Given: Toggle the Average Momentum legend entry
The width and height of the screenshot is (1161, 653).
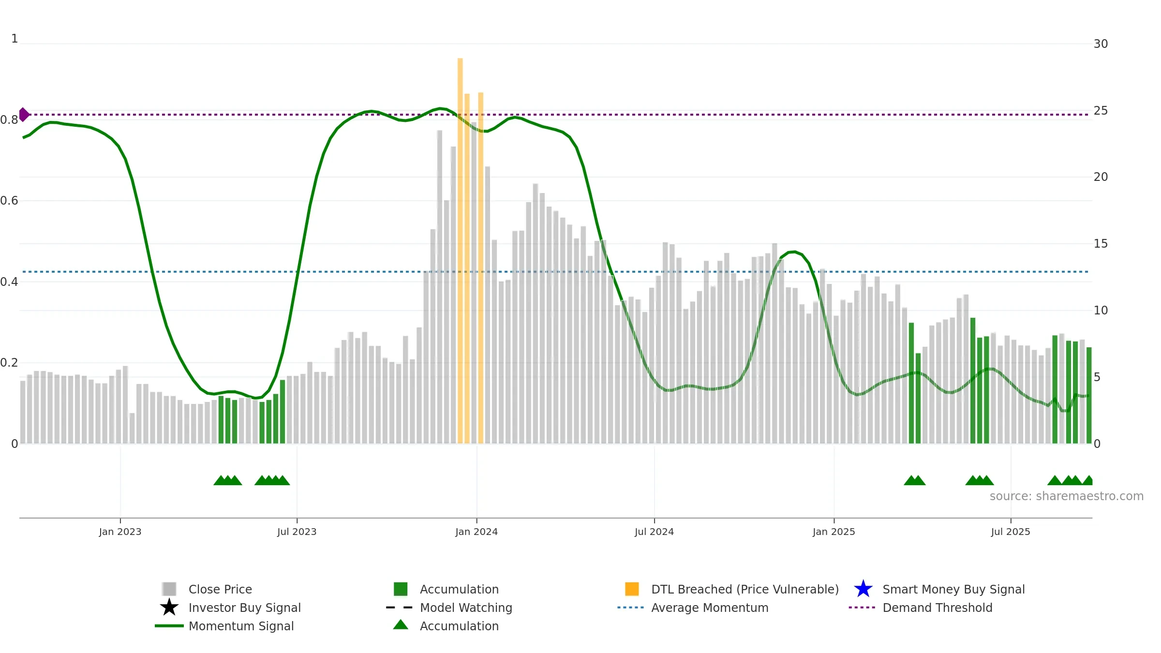Looking at the screenshot, I should click(x=693, y=608).
